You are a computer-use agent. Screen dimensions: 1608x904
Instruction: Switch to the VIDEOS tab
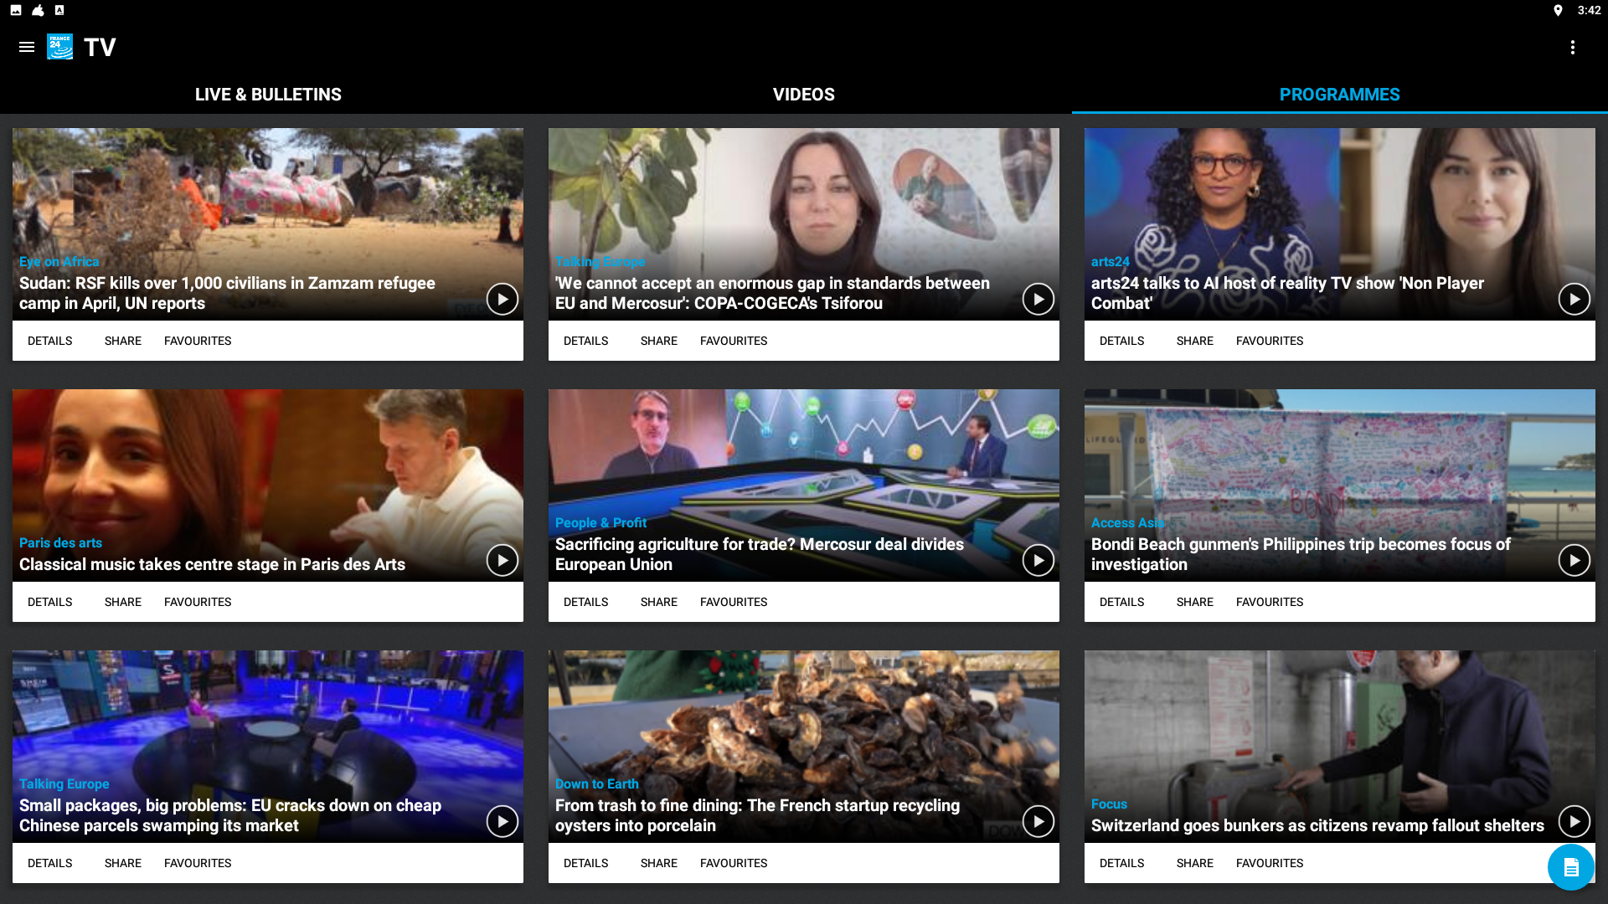[x=803, y=95]
